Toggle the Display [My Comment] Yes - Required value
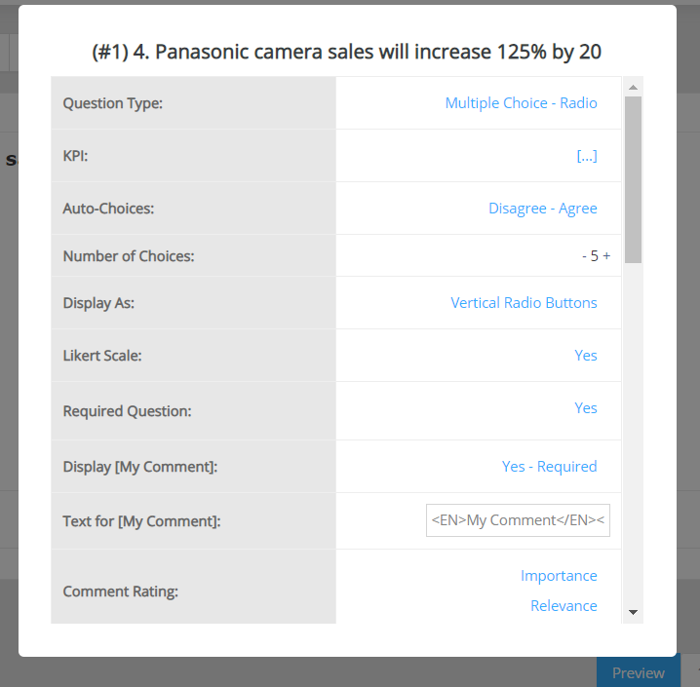This screenshot has height=687, width=700. (x=549, y=466)
